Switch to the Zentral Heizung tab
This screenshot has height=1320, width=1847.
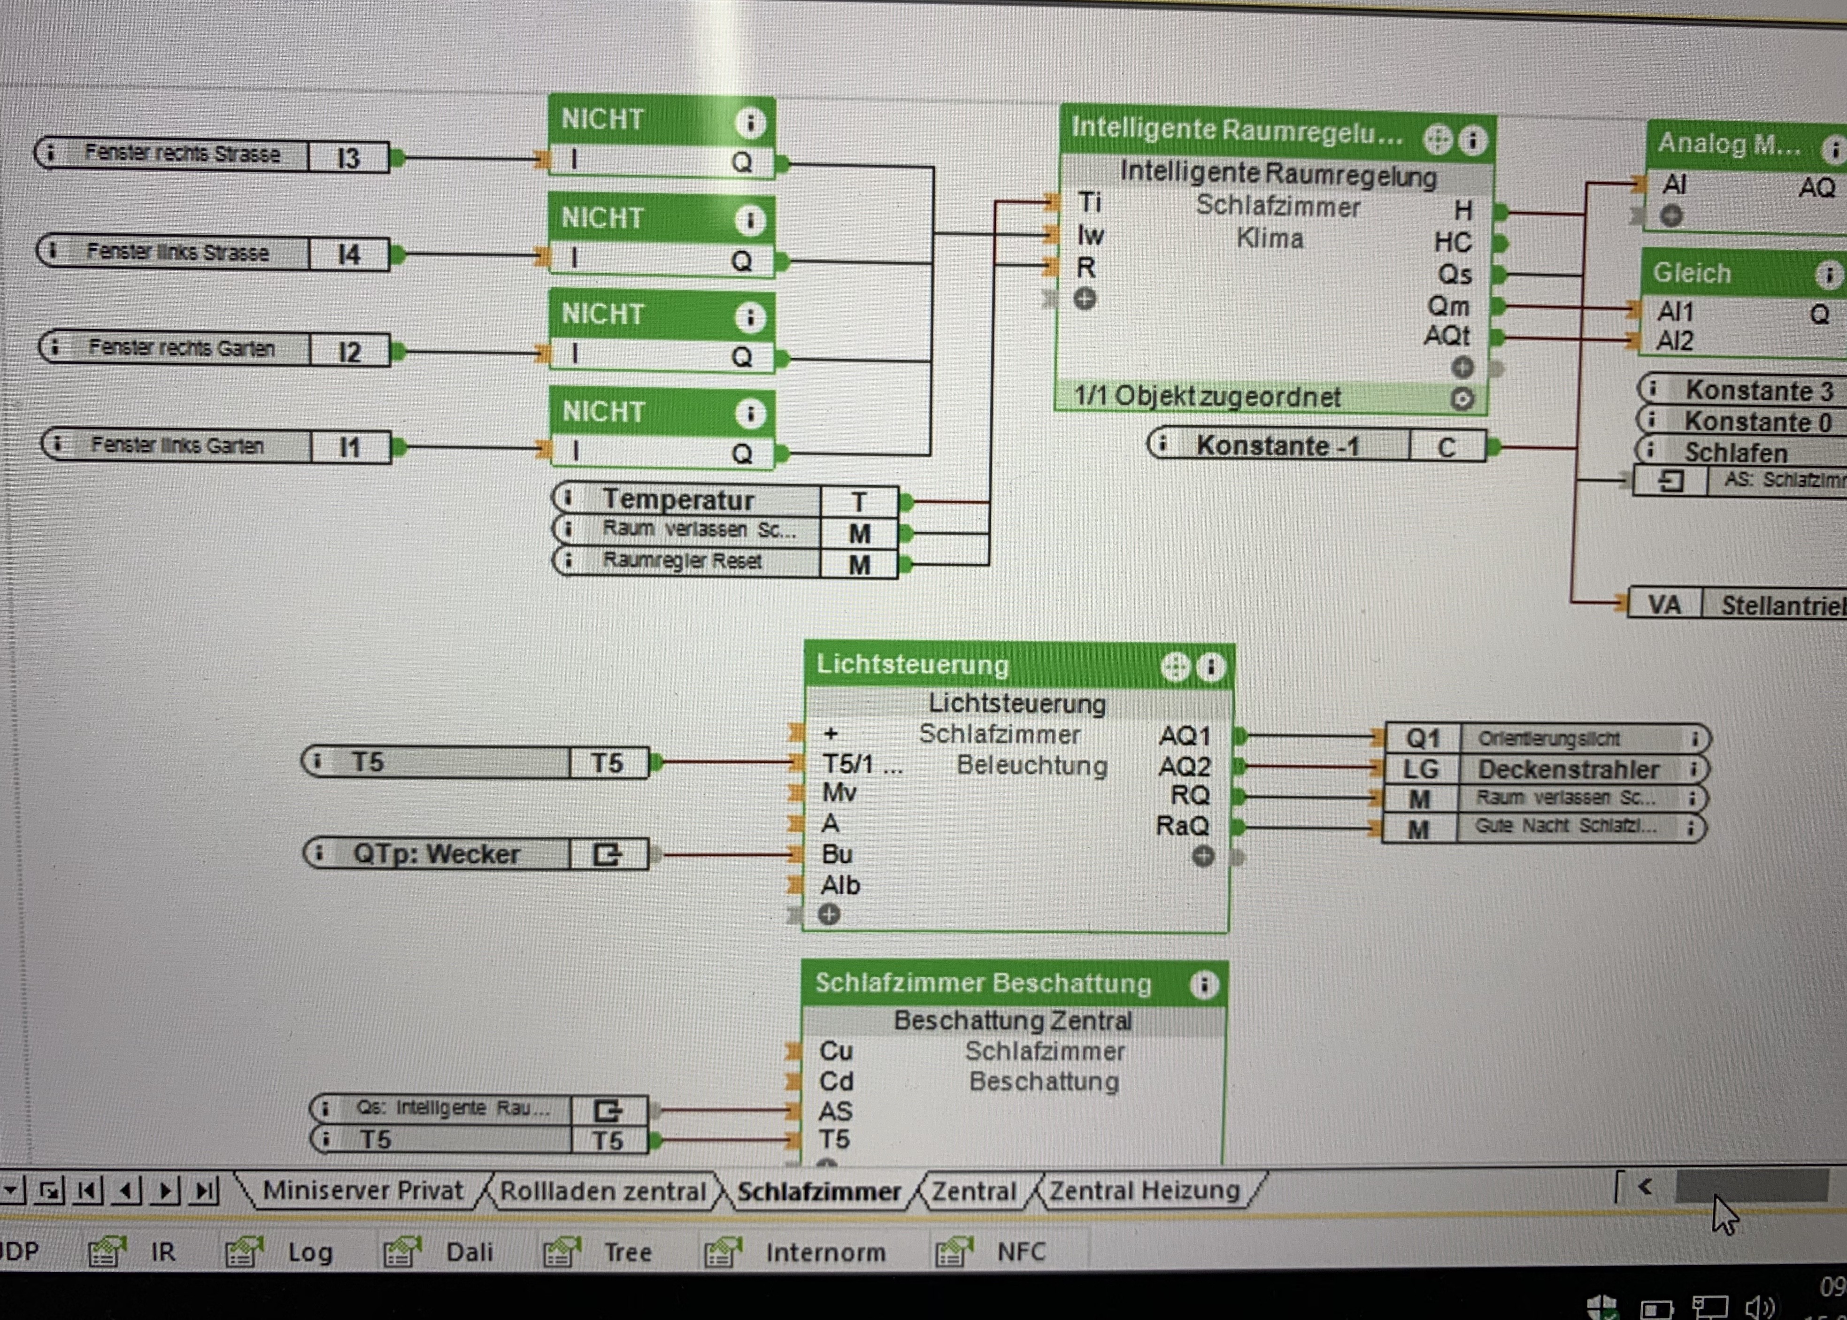point(1144,1191)
